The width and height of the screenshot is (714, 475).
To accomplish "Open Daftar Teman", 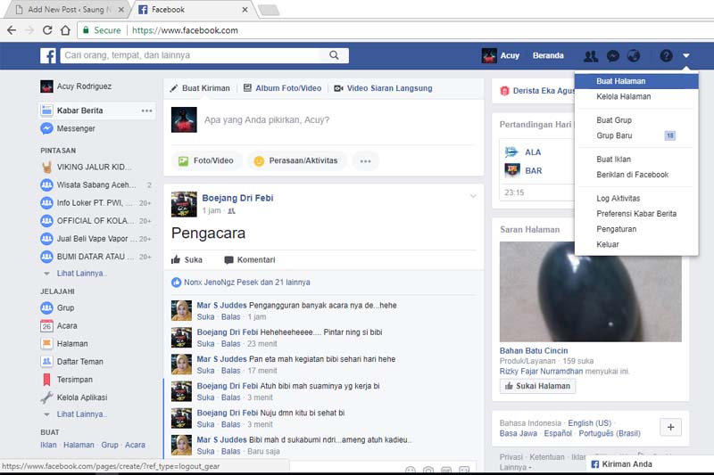I will coord(79,362).
